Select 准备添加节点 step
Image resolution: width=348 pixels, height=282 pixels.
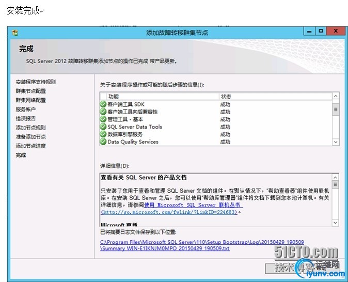point(31,136)
